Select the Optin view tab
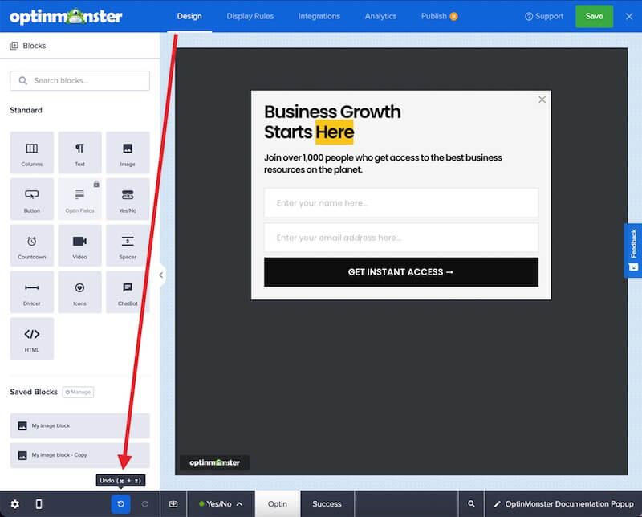Image resolution: width=642 pixels, height=517 pixels. (x=278, y=504)
